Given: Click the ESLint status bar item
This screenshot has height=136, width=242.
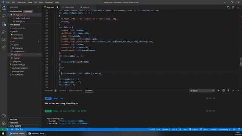Looking at the screenshot, I should coord(204,129).
